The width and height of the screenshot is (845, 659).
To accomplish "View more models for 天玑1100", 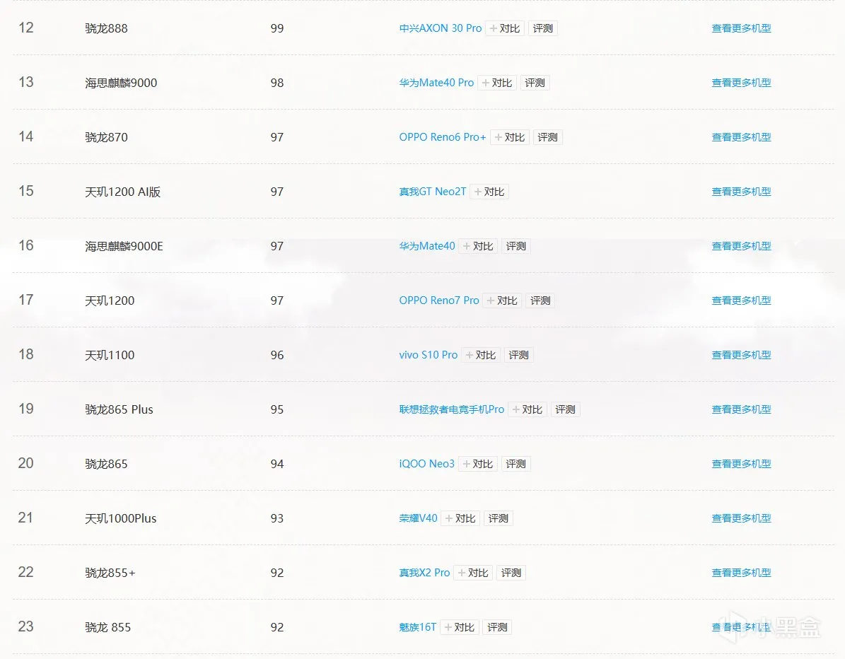I will tap(741, 355).
